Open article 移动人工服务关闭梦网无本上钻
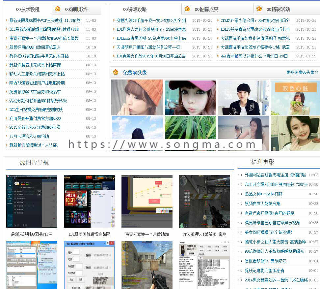 [x=37, y=74]
